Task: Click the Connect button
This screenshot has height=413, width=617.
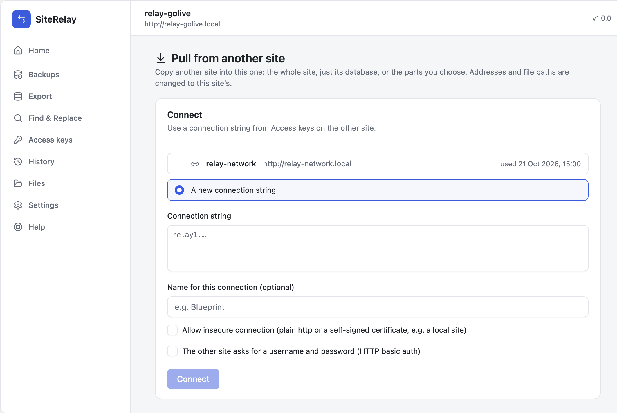Action: [193, 379]
